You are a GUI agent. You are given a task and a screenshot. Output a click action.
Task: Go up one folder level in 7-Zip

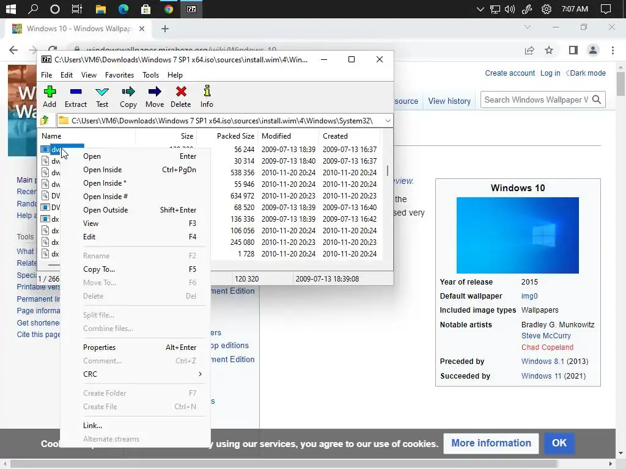[44, 120]
